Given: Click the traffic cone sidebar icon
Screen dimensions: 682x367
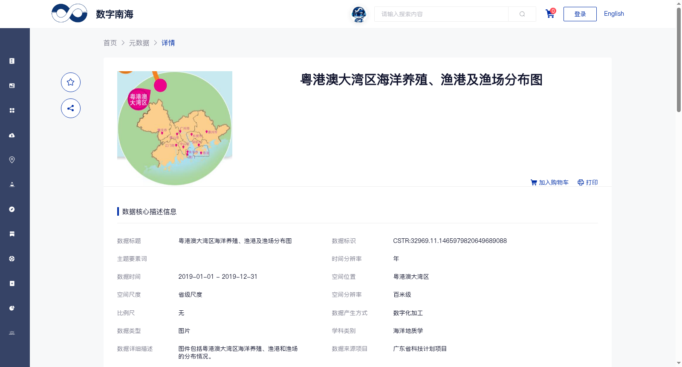Looking at the screenshot, I should (x=12, y=185).
